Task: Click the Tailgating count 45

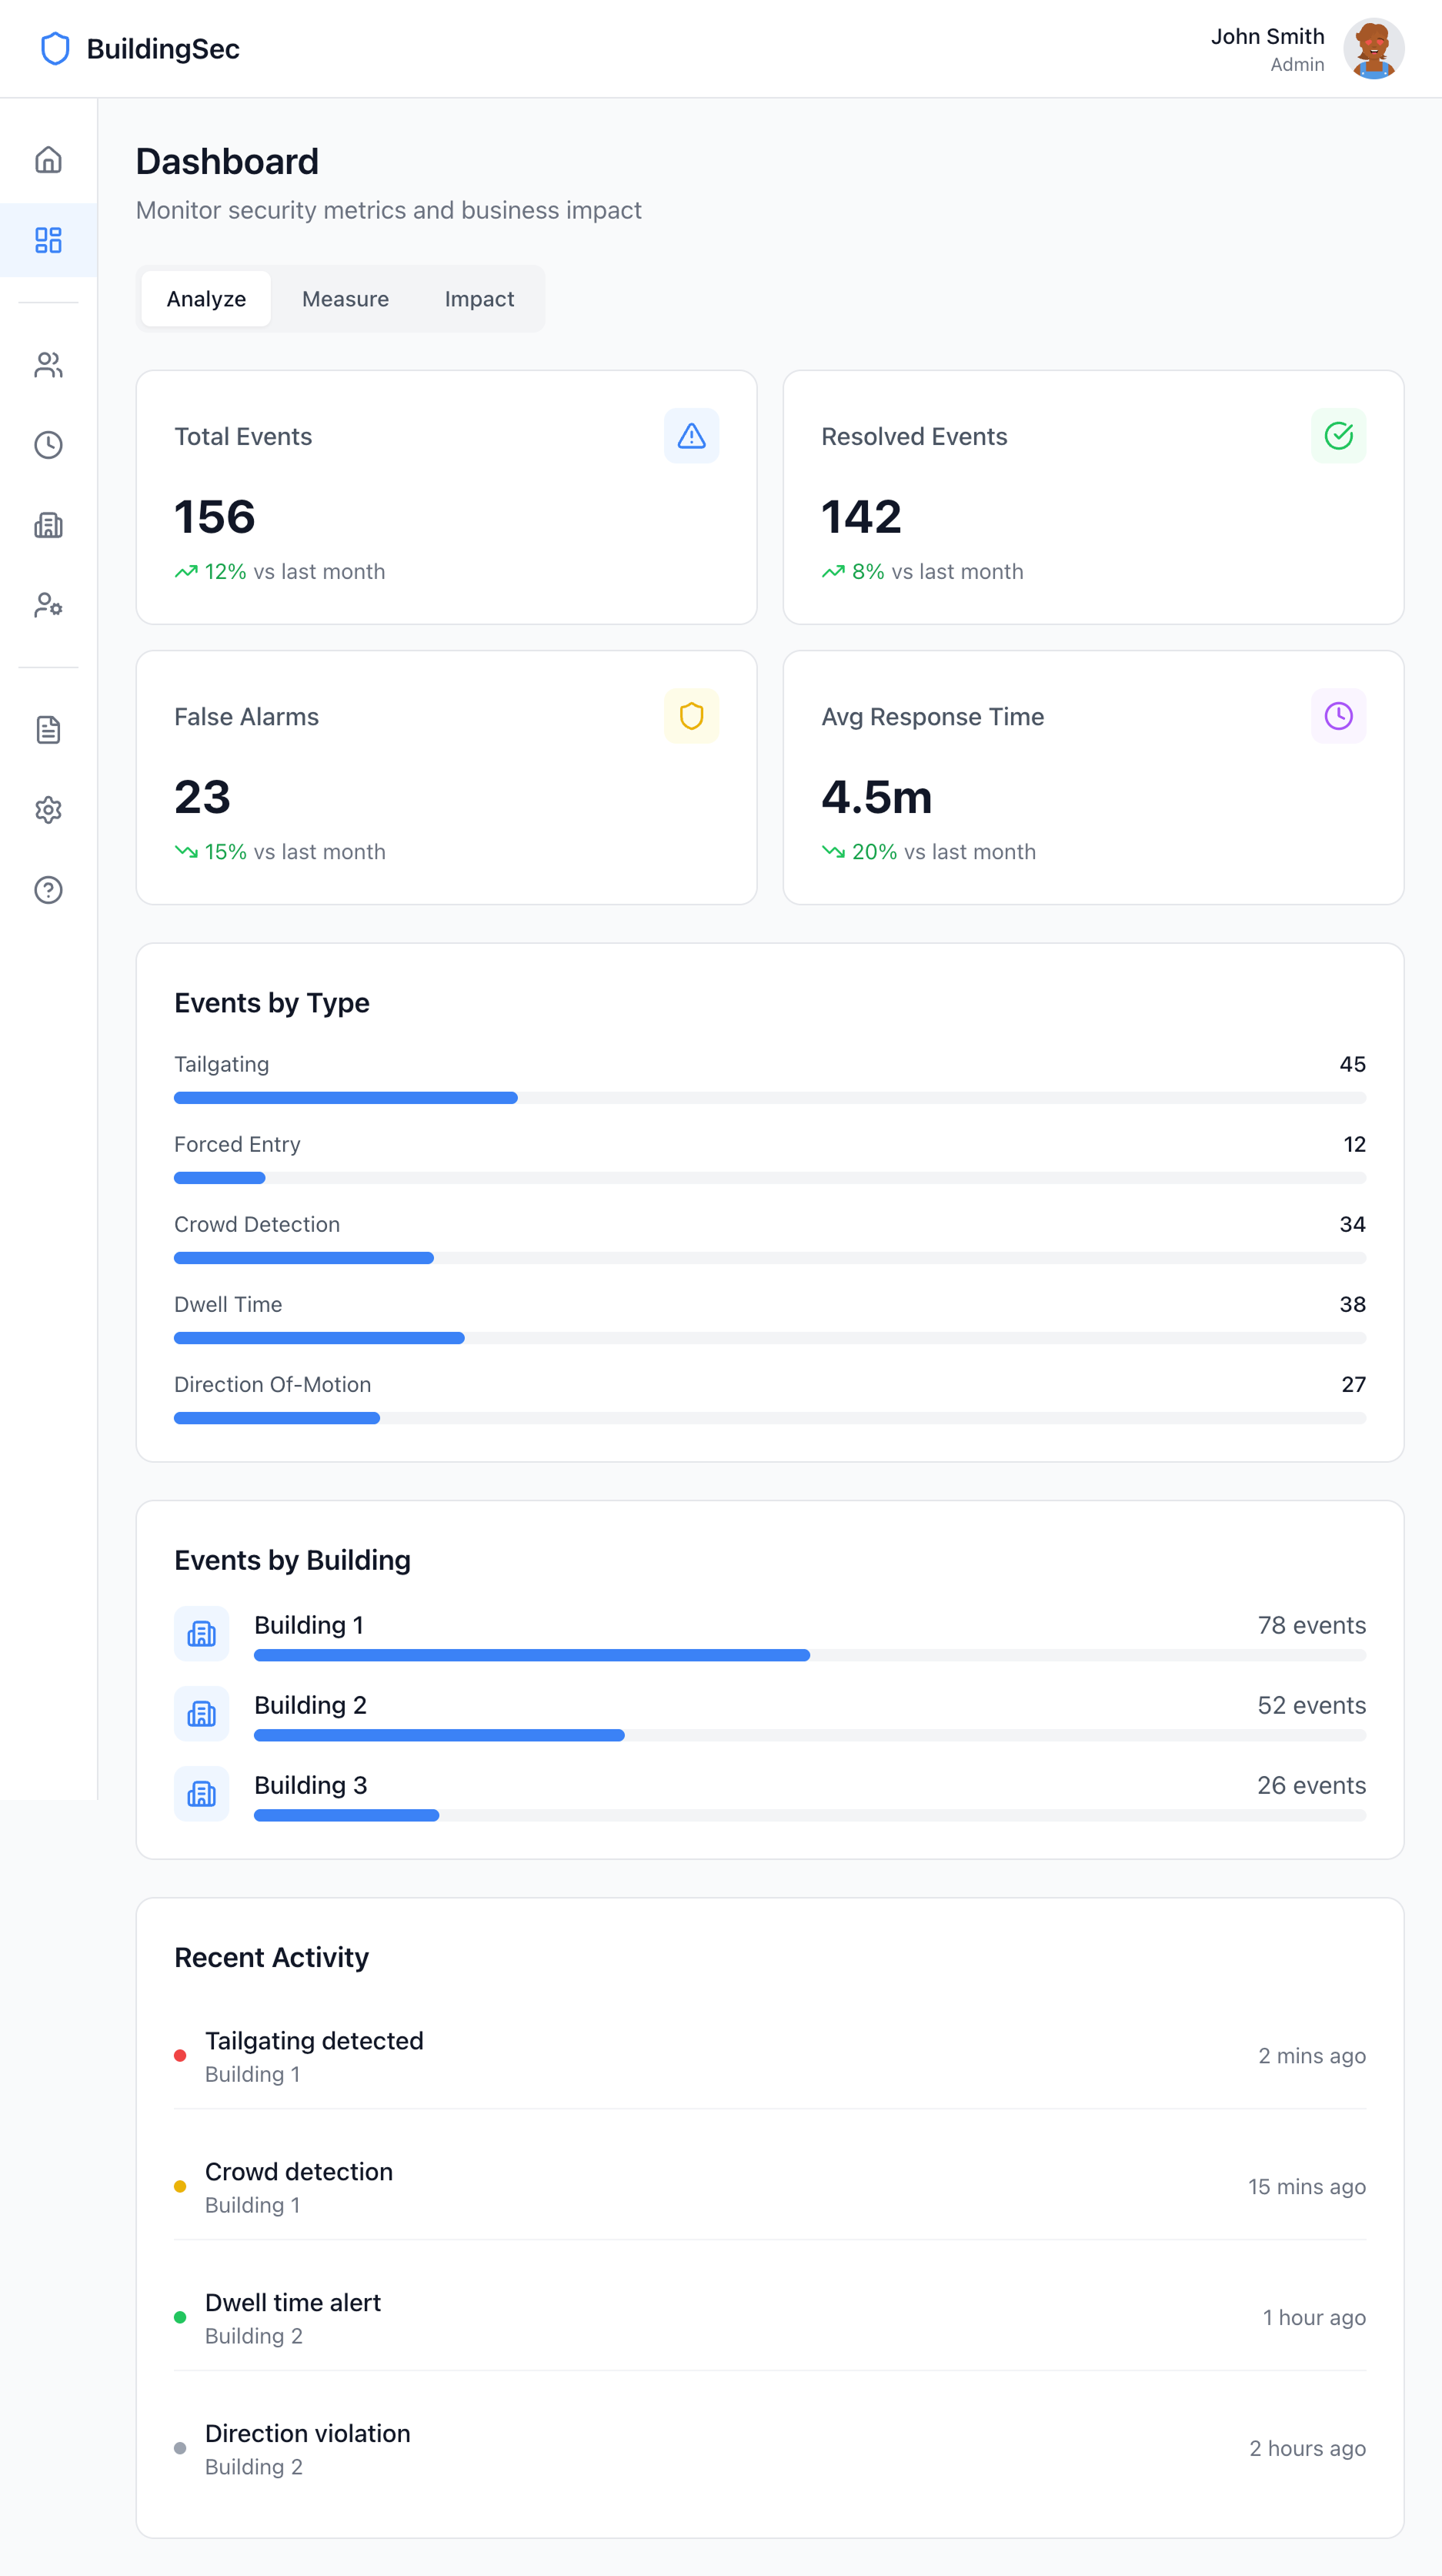Action: click(x=1352, y=1064)
